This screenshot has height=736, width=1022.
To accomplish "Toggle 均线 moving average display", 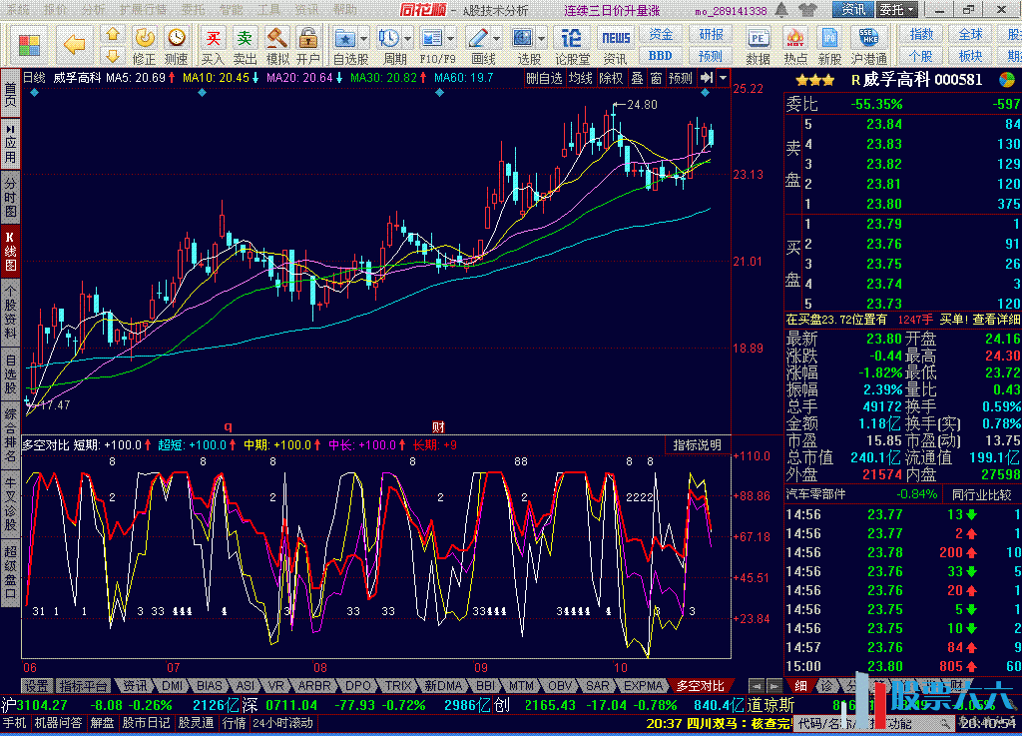I will [581, 78].
